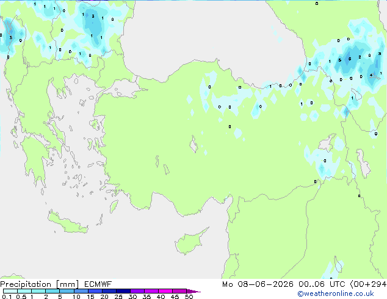Image resolution: width=387 pixels, height=299 pixels.
Task: Click the 35–40 mm legend swatch
Action: pyautogui.click(x=151, y=291)
